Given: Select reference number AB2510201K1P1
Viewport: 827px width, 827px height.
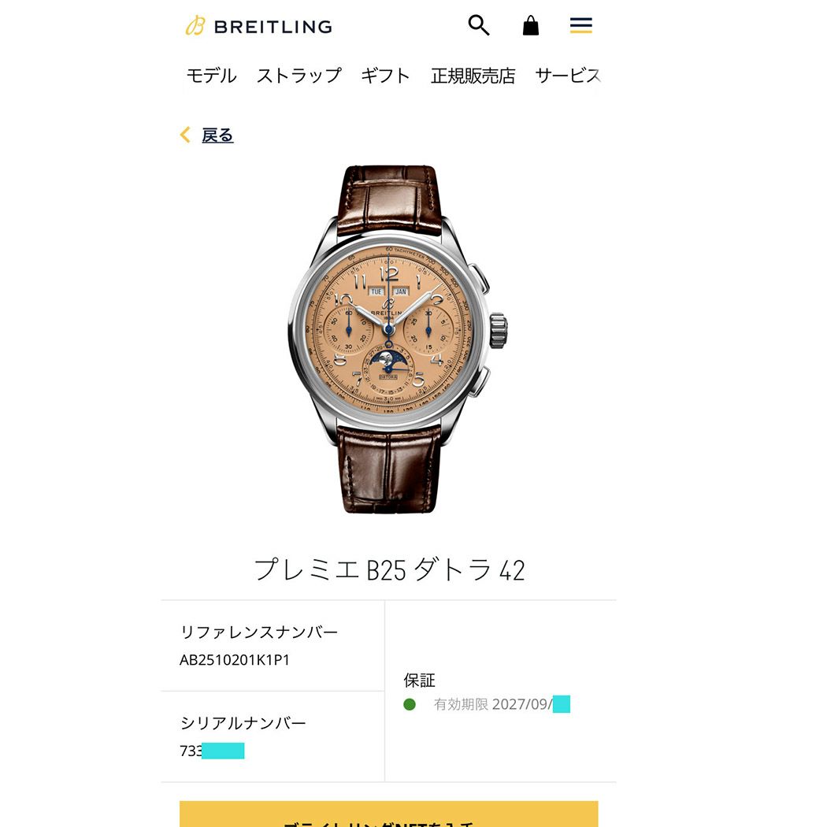Looking at the screenshot, I should pos(235,660).
